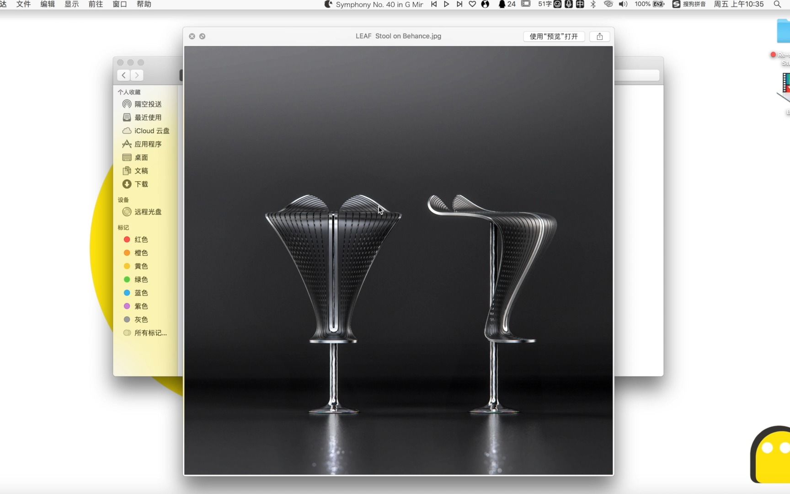Play music from menu bar
Screen dimensions: 790x494
447,4
